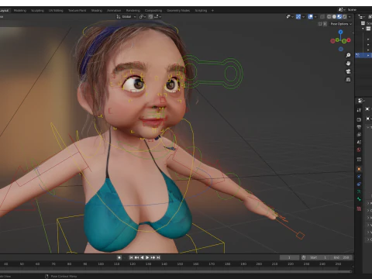Screen dimensions: 372x279
Task: Click the blue Z axis gizmo handle
Action: (341, 32)
